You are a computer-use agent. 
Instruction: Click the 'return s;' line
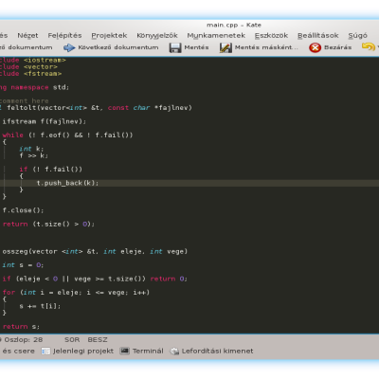click(21, 327)
